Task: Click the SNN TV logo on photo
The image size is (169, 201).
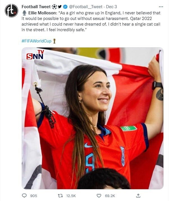Action: [35, 55]
